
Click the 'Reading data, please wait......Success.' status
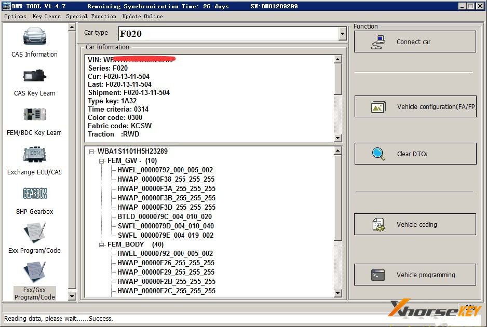[x=58, y=319]
